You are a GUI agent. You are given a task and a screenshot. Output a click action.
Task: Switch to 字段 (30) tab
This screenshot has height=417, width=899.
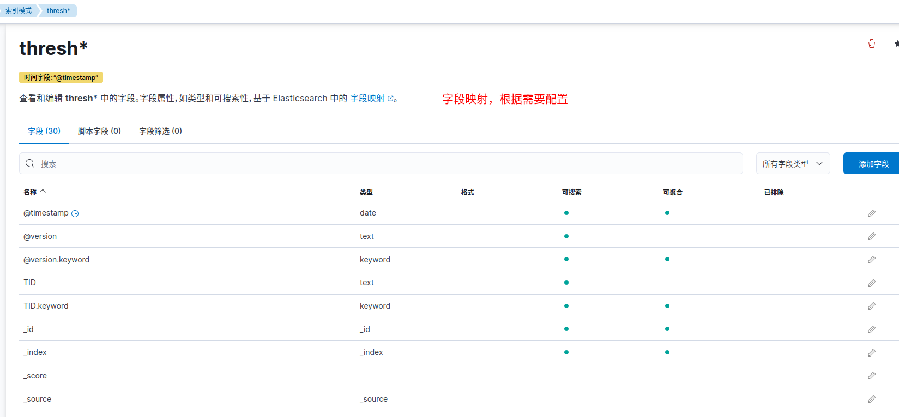click(x=44, y=131)
